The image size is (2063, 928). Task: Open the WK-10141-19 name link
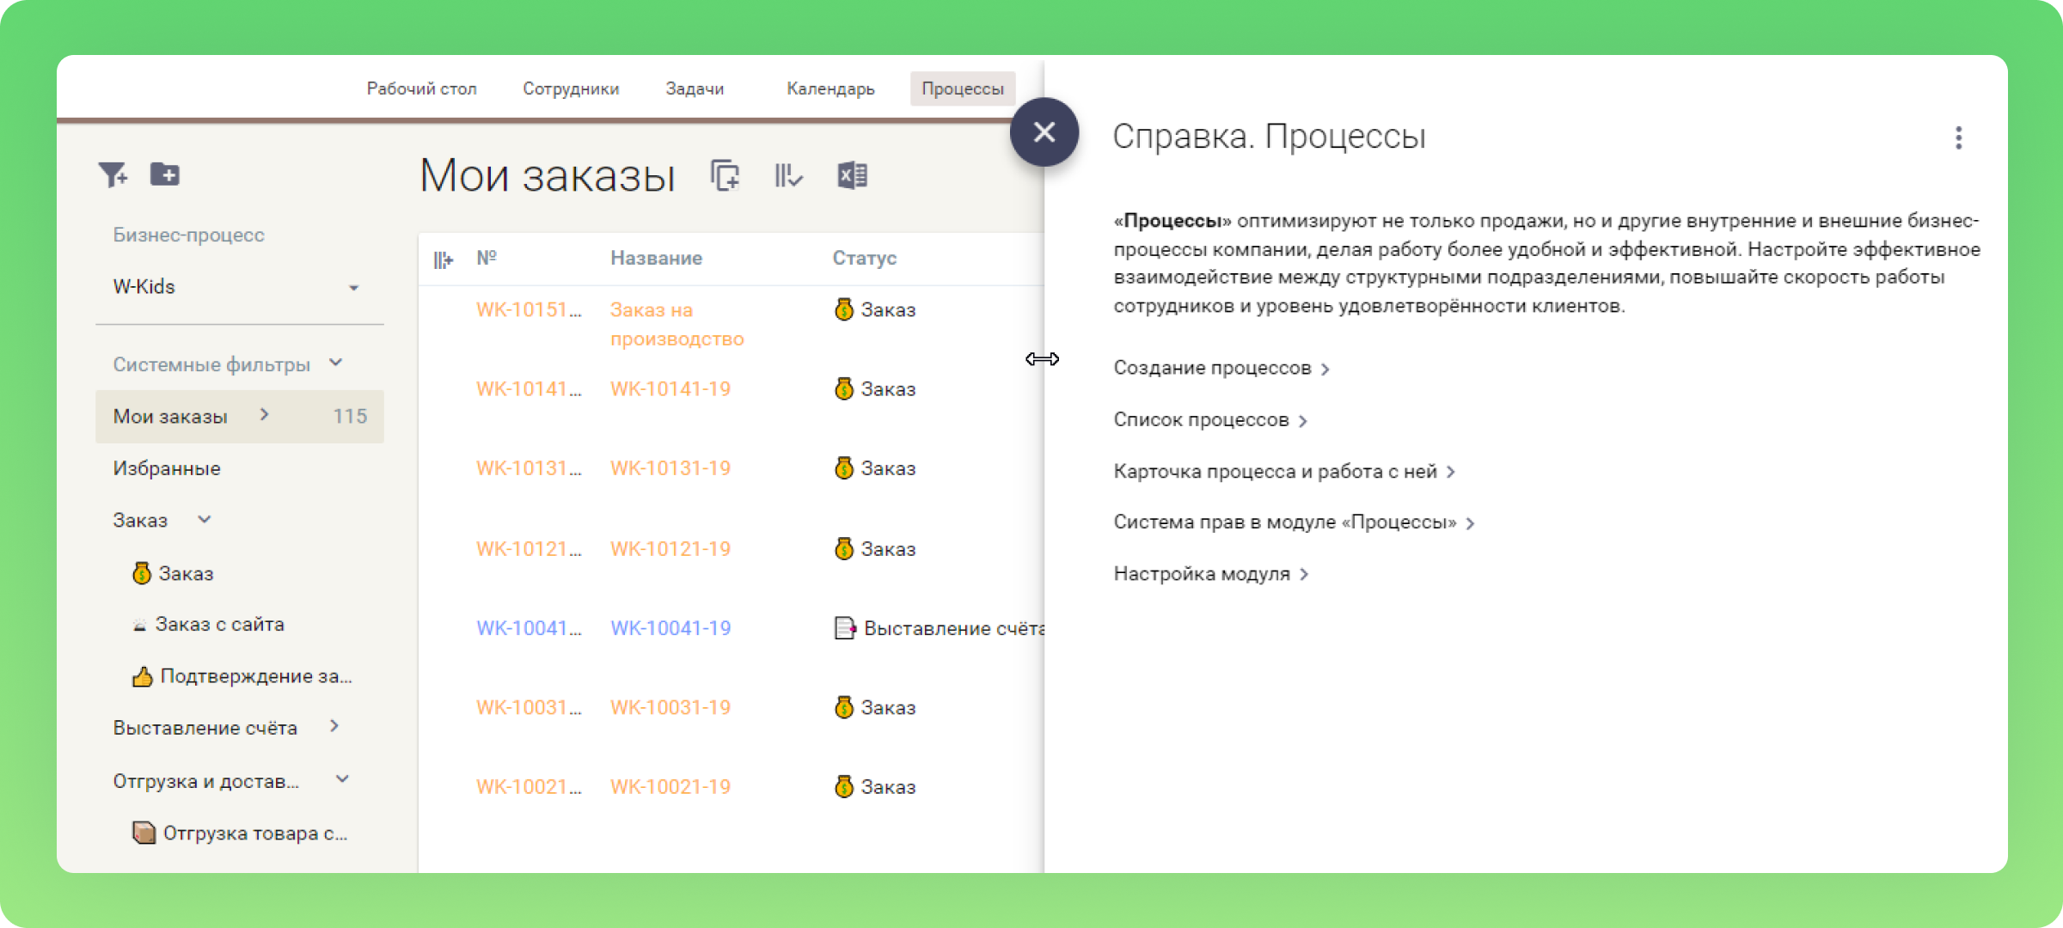[670, 388]
